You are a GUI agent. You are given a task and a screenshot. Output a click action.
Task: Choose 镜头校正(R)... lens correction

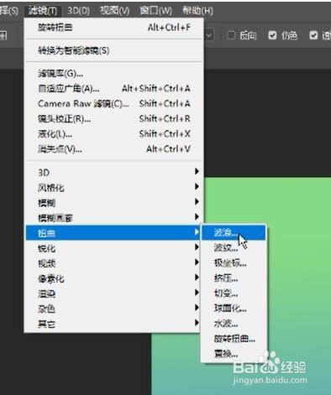coord(114,119)
